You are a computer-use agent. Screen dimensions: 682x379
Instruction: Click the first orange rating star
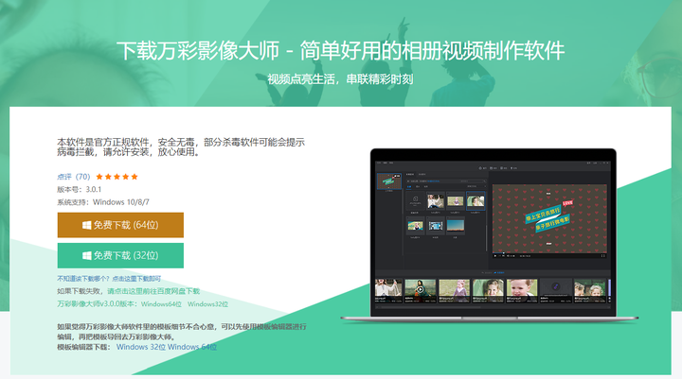(x=99, y=177)
